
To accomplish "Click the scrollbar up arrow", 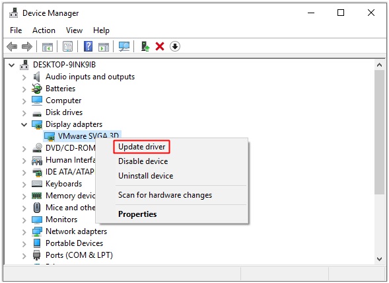I will click(379, 65).
